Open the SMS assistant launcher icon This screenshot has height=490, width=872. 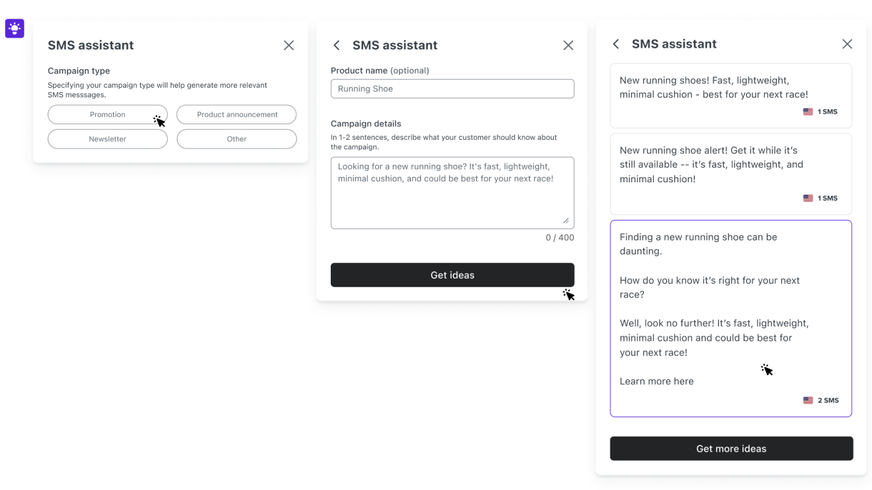(14, 27)
